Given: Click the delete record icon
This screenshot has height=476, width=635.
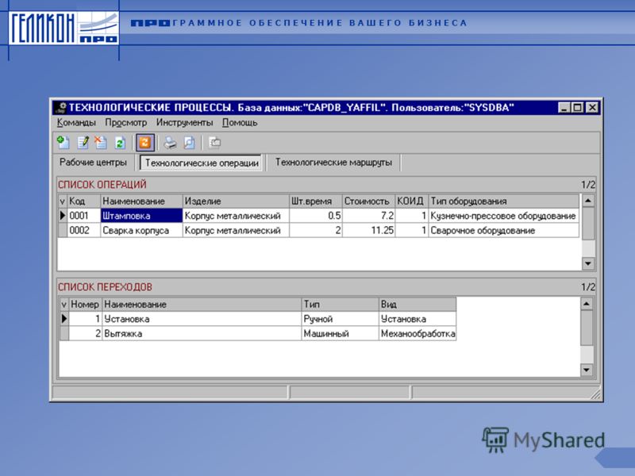Looking at the screenshot, I should coord(101,143).
